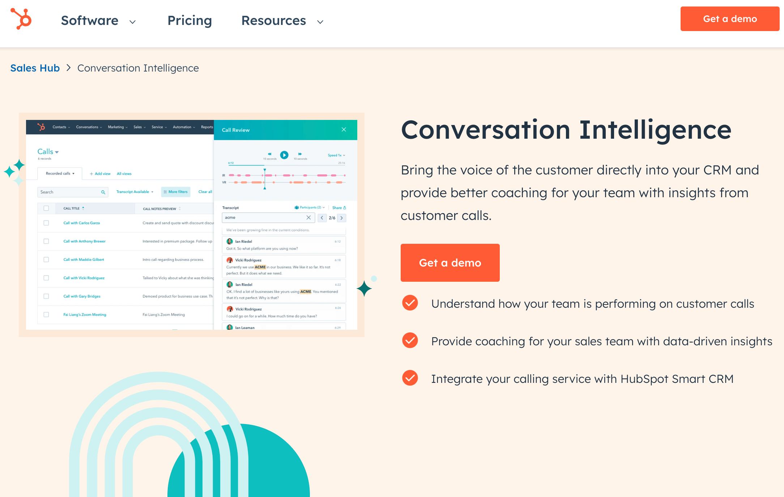This screenshot has height=497, width=784.
Task: Toggle the second call row checkbox
Action: pos(46,241)
